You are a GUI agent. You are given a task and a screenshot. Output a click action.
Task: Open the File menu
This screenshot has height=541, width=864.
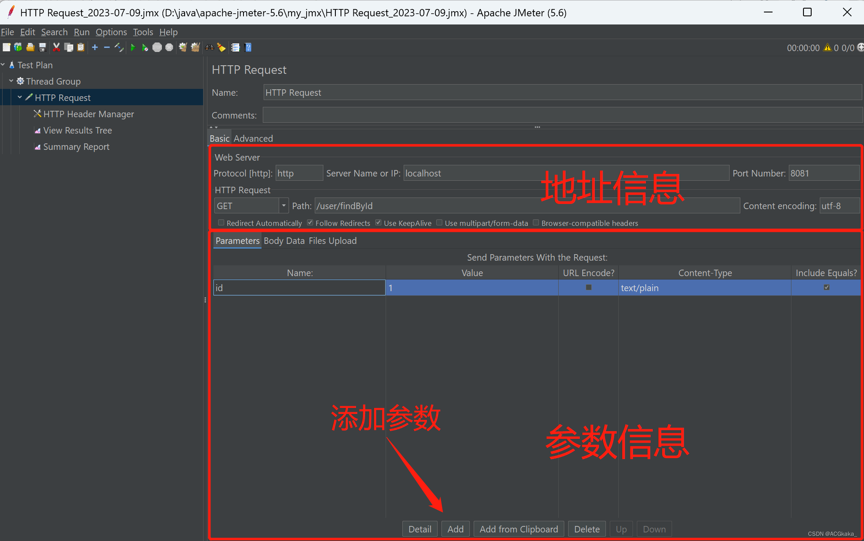point(7,32)
